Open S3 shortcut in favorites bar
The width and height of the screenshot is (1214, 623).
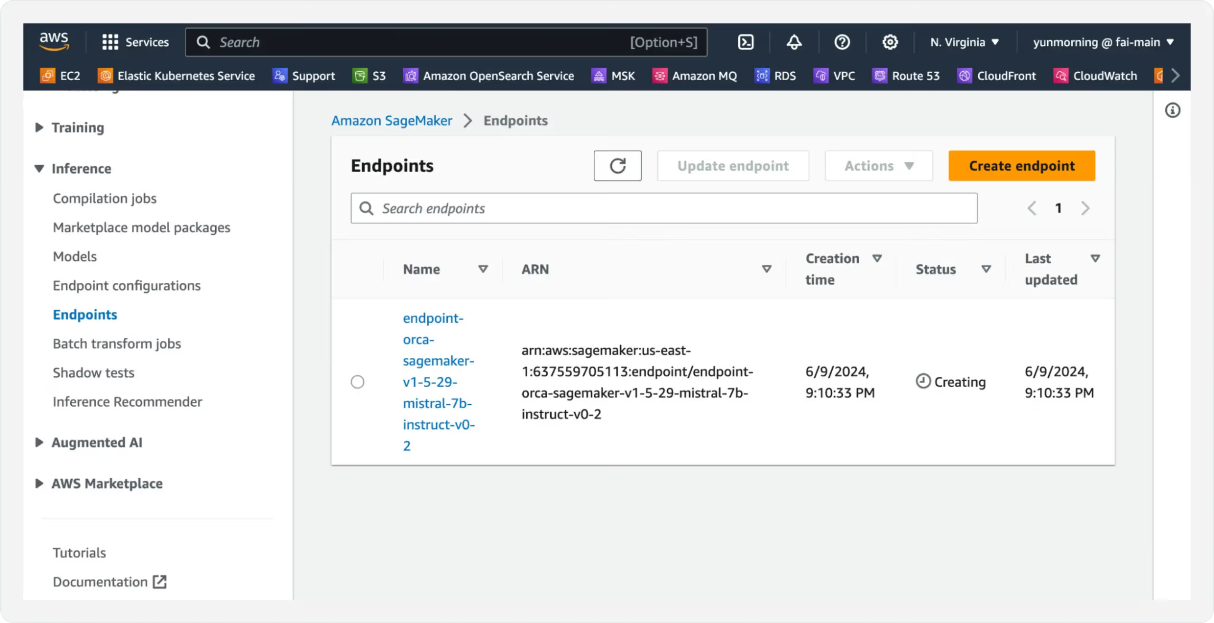click(369, 76)
